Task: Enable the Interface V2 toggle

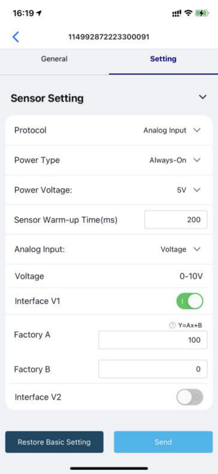Action: [x=190, y=397]
